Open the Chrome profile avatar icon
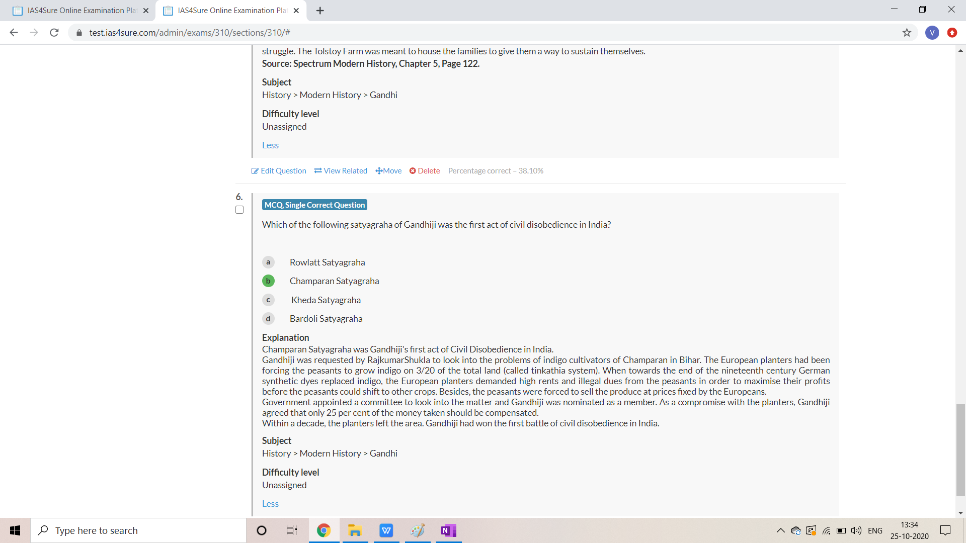The width and height of the screenshot is (966, 543). coord(932,33)
